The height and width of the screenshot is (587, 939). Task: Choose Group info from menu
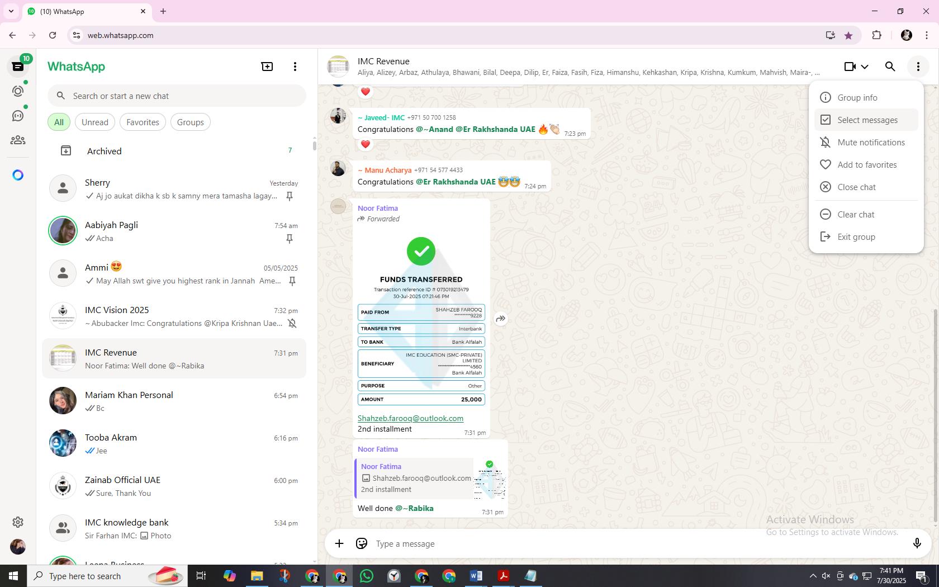(x=866, y=97)
